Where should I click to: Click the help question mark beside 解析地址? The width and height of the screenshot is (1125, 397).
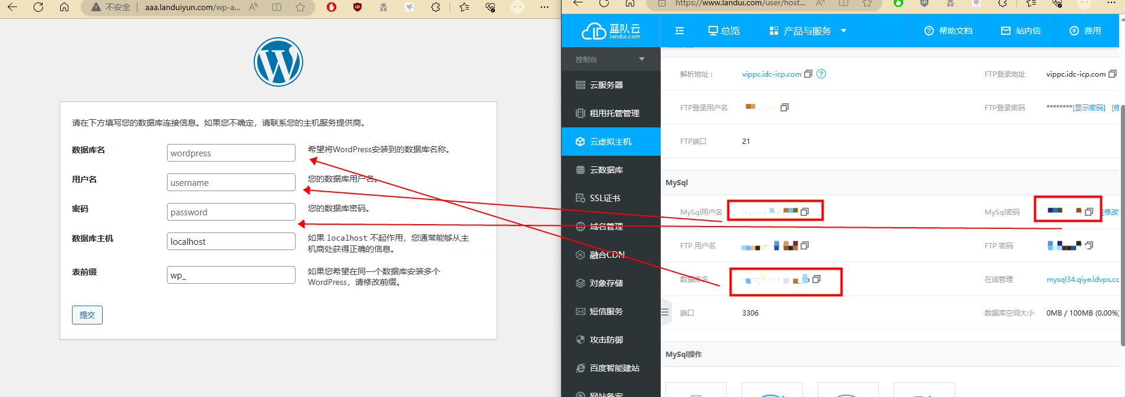pyautogui.click(x=821, y=74)
